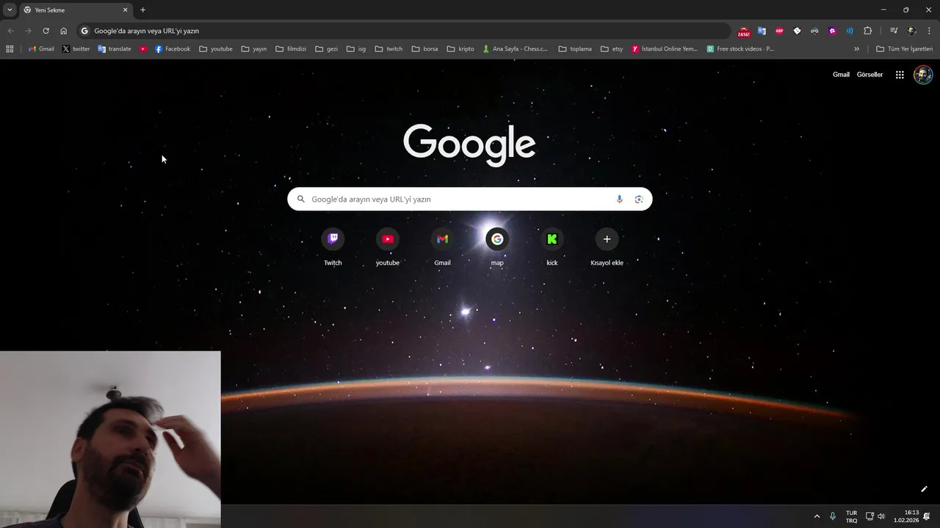Open the twitter bookmark
940x528 pixels.
click(x=76, y=49)
